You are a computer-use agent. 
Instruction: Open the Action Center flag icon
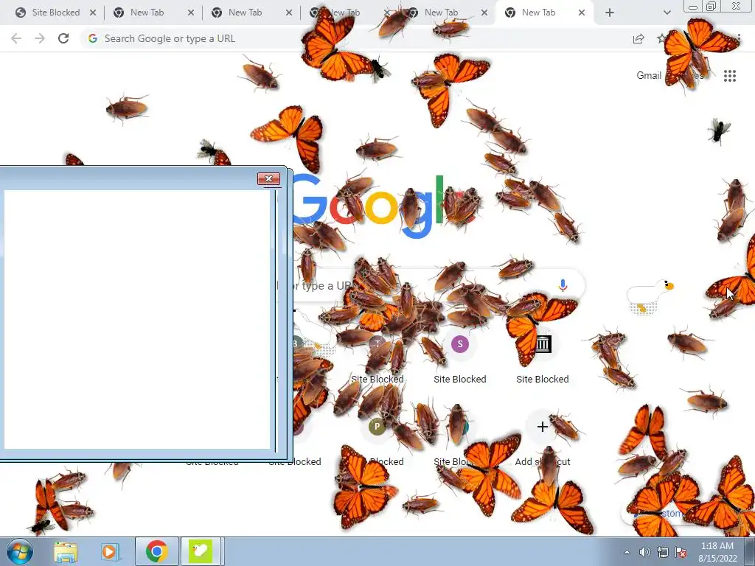pyautogui.click(x=681, y=552)
